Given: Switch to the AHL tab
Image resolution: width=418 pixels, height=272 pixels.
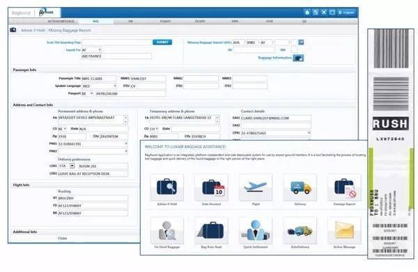Looking at the screenshot, I should (95, 22).
